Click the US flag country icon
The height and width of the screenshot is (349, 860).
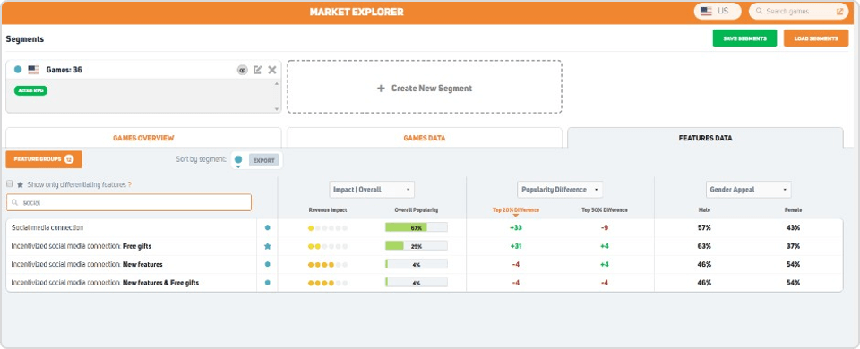(707, 11)
